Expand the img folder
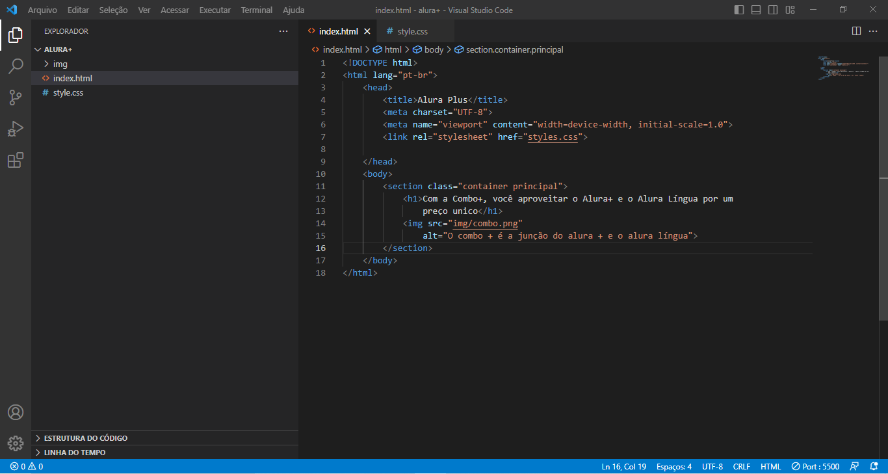 [165, 64]
